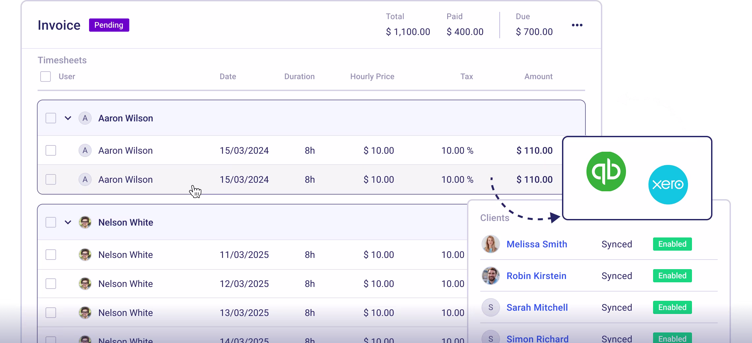
Task: Click Aaron Wilson group header name
Action: tap(126, 118)
